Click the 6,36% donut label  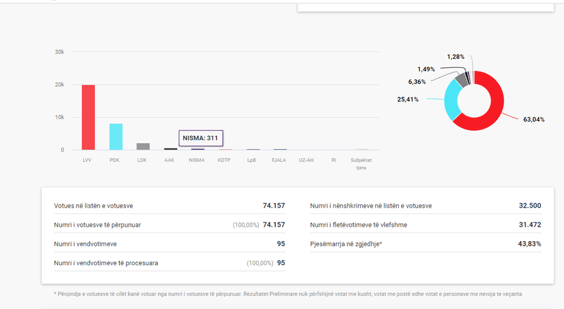[x=417, y=82]
